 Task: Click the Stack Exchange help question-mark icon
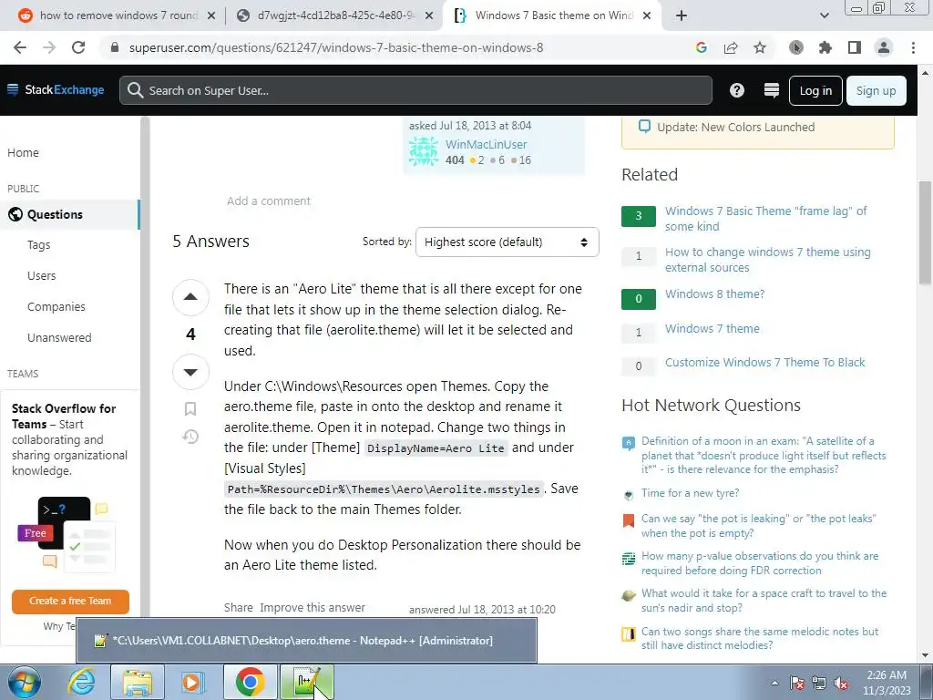pos(736,90)
